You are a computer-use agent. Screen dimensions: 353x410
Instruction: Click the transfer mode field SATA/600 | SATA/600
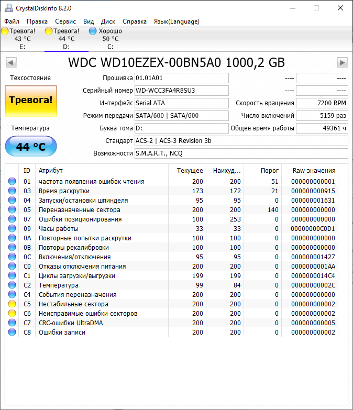tap(182, 116)
